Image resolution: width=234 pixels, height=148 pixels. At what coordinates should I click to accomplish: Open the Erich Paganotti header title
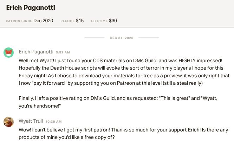31,7
